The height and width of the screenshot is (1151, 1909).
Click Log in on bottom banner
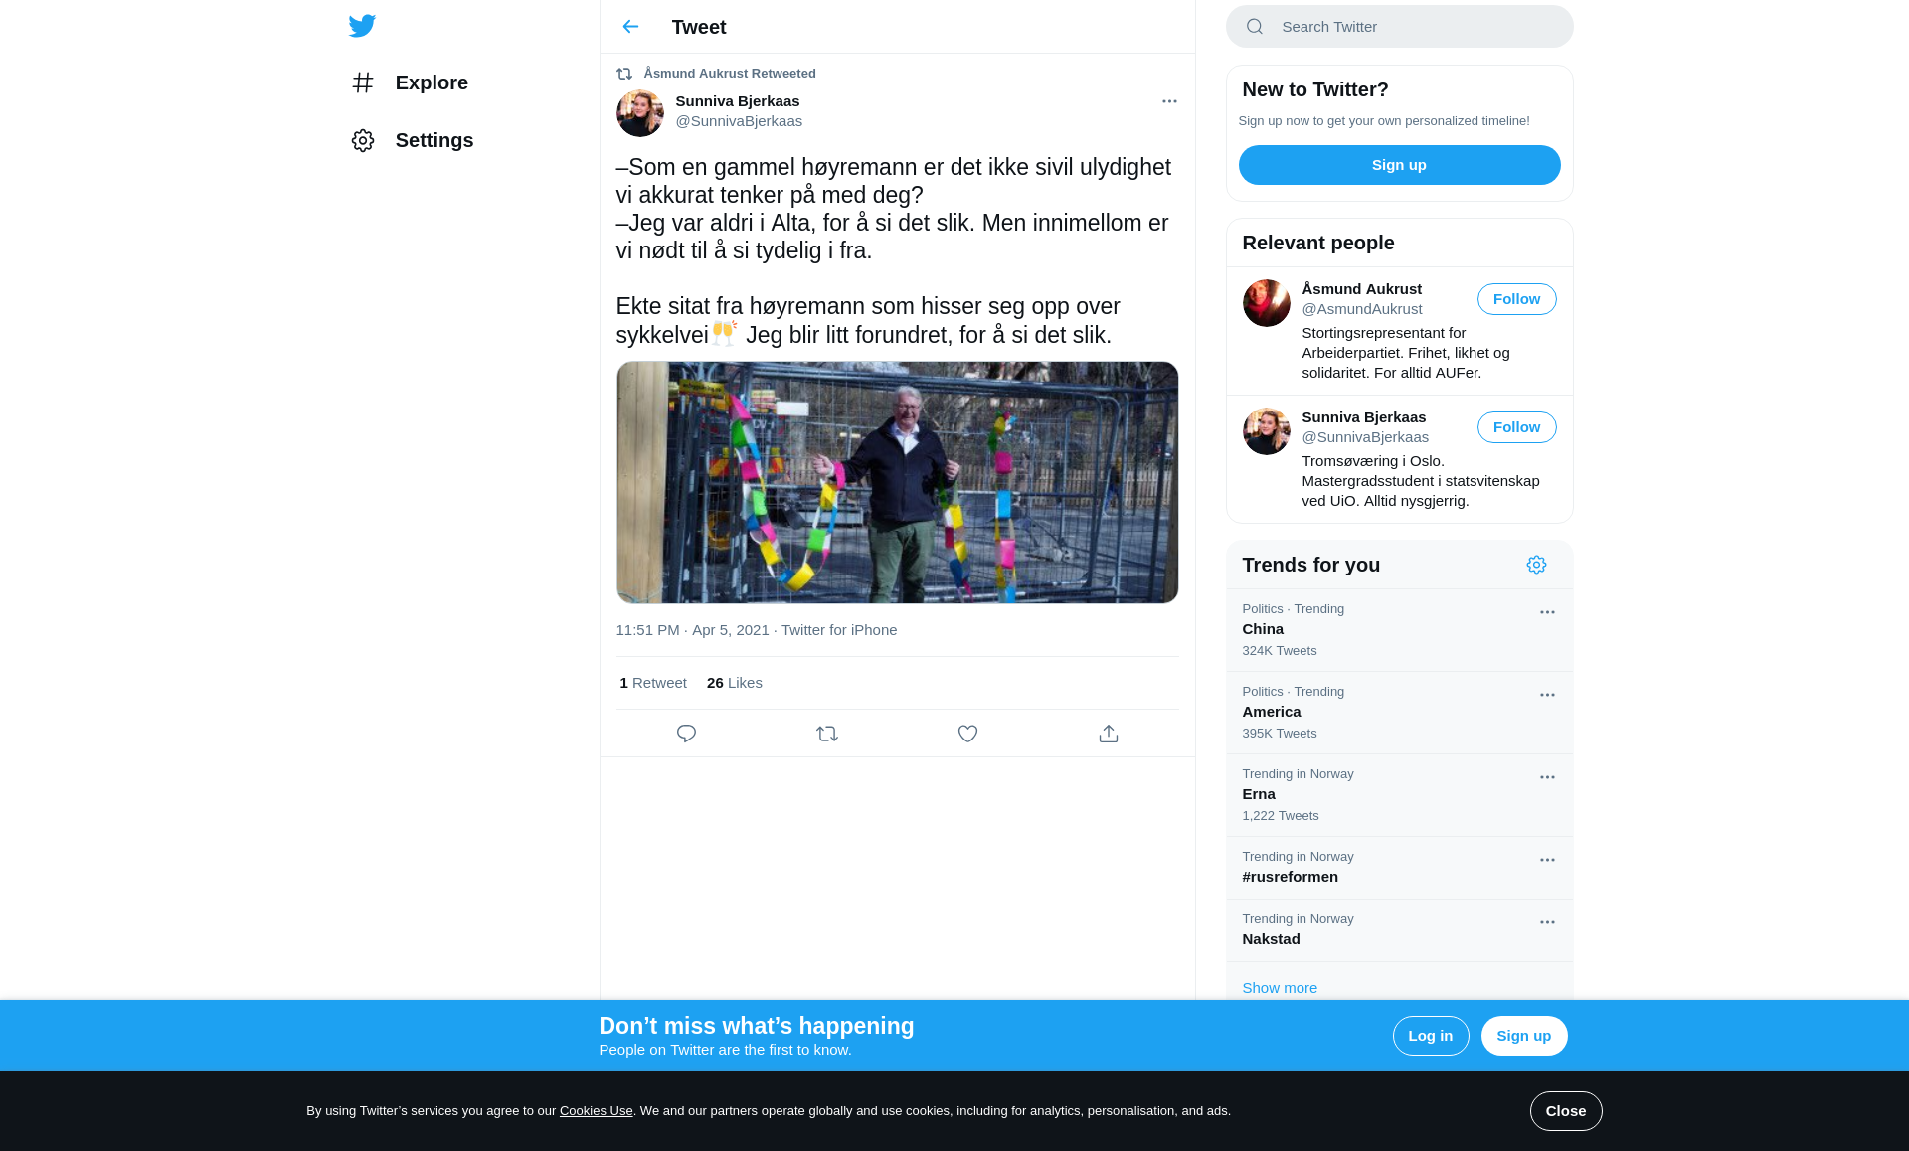[1431, 1036]
